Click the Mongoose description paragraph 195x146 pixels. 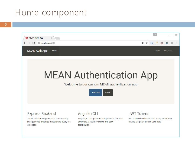49,122
